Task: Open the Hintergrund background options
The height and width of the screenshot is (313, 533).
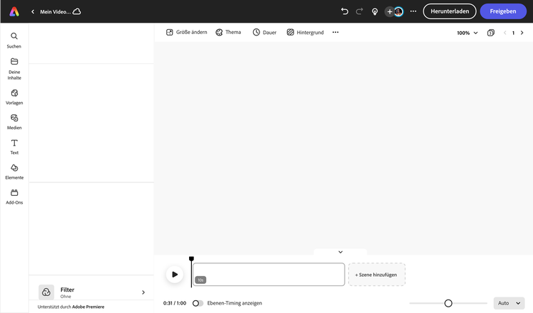Action: coord(305,32)
